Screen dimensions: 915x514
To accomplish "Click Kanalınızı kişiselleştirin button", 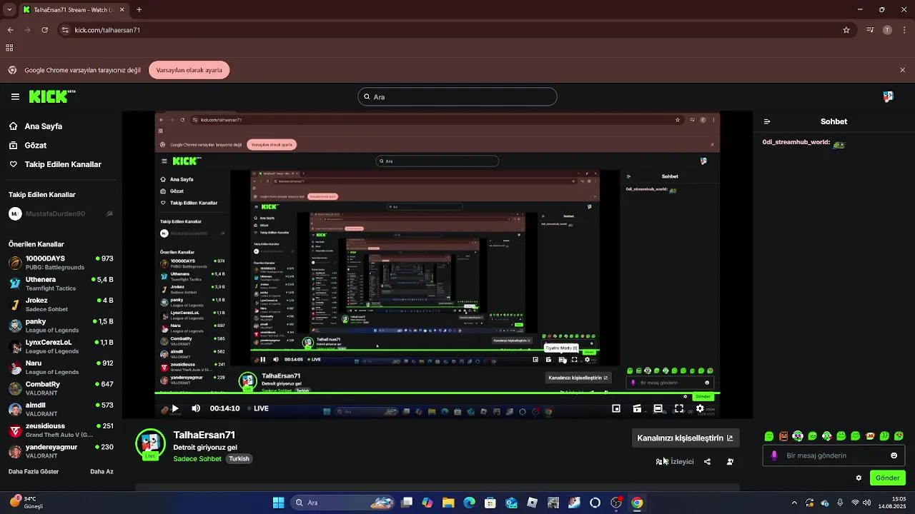I will point(685,438).
